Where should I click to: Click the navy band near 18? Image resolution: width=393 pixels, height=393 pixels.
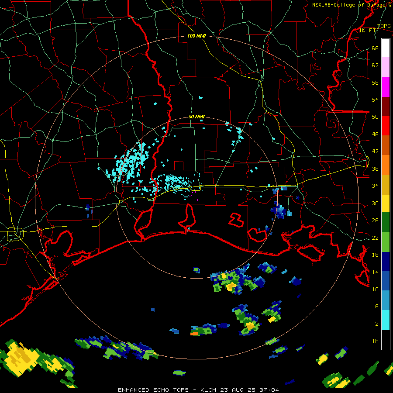click(x=386, y=262)
